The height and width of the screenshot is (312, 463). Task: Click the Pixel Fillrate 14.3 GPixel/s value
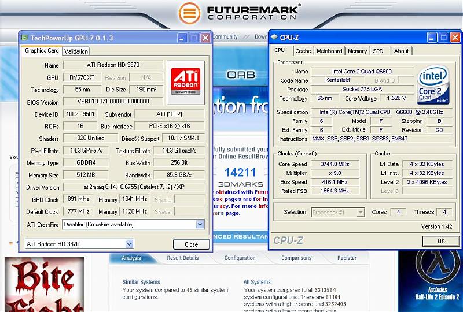point(86,150)
